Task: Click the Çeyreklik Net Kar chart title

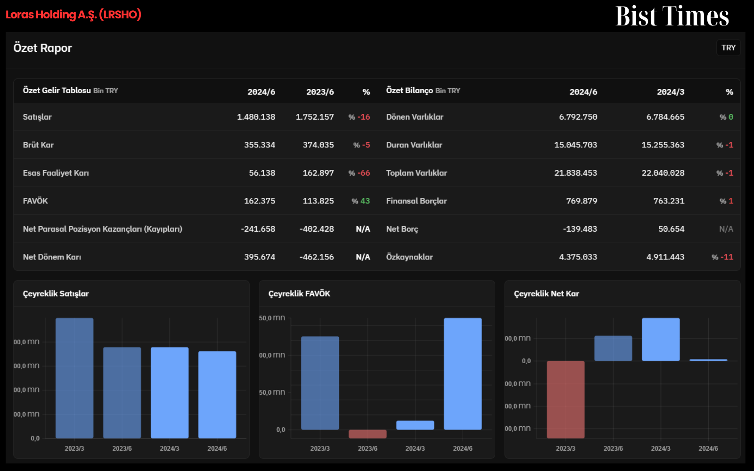Action: 546,293
